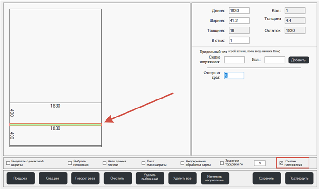Select the lower 1830×400 panel in diagram
319x189 pixels.
coord(55,135)
